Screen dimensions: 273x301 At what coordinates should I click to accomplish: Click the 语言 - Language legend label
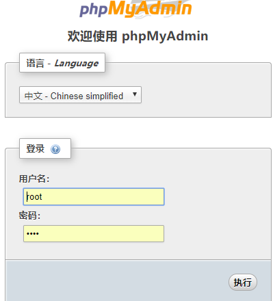(x=62, y=63)
